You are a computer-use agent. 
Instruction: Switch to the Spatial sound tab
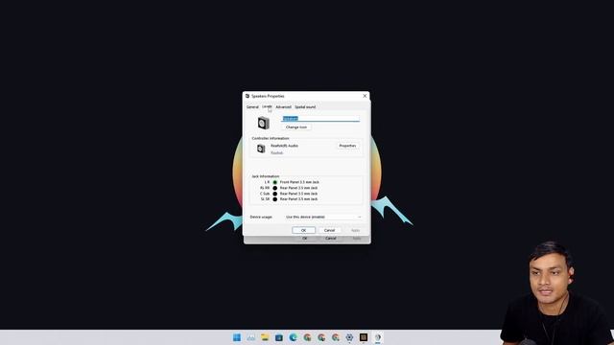pos(305,106)
